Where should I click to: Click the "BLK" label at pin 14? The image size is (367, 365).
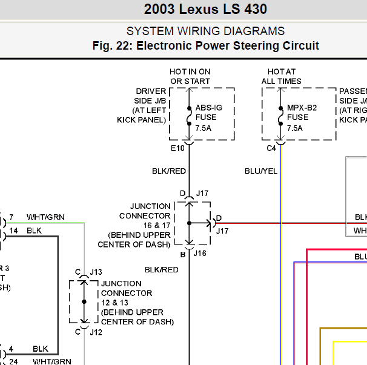point(34,231)
